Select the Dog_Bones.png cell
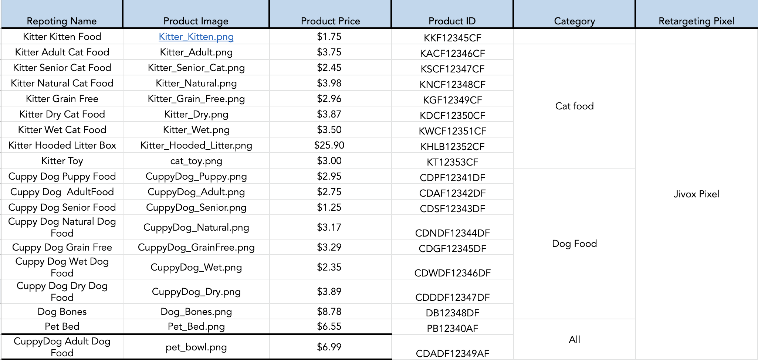The image size is (758, 360). (x=196, y=312)
